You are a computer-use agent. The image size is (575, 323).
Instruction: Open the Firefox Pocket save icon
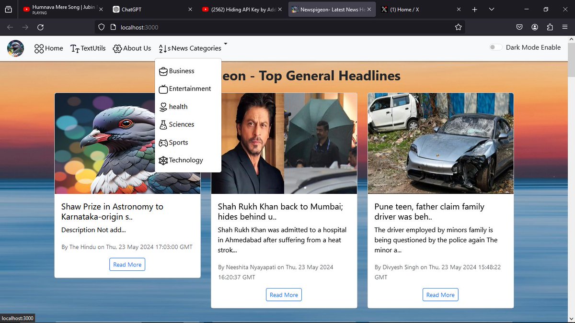519,27
